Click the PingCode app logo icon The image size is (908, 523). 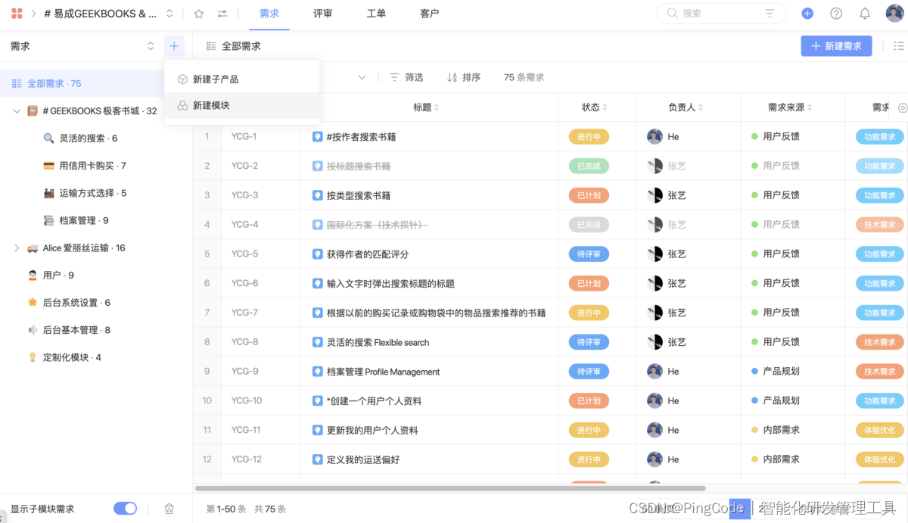17,14
